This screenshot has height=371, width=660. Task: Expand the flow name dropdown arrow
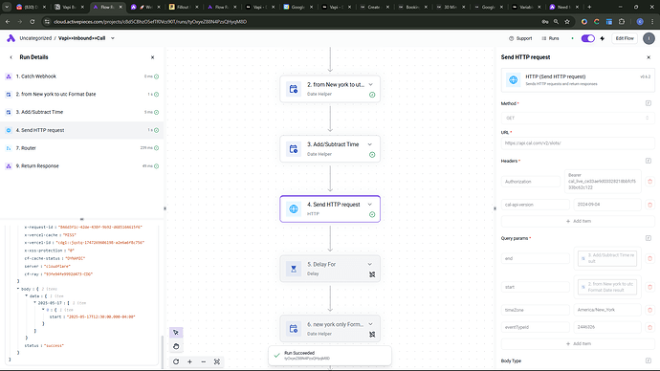pyautogui.click(x=112, y=38)
